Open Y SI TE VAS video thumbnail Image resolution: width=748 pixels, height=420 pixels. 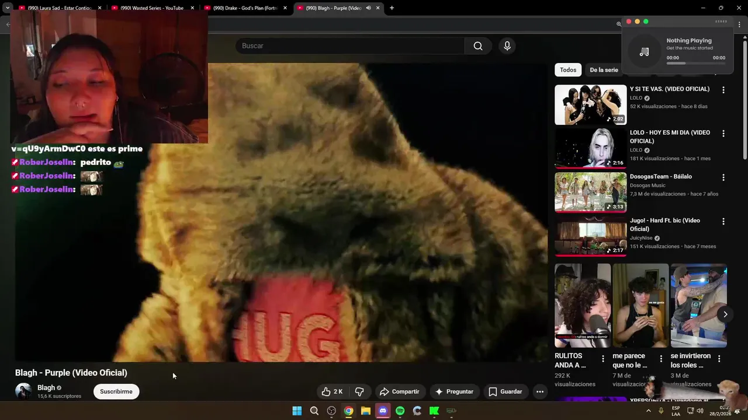pyautogui.click(x=590, y=105)
